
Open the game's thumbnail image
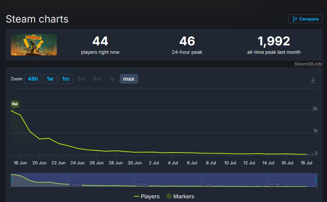tap(34, 45)
